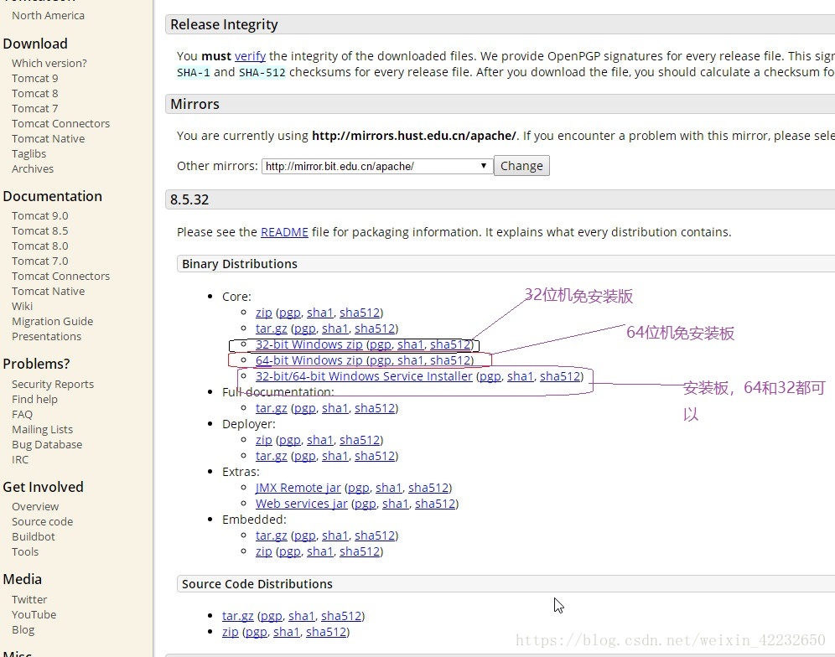Open Taglibs download page

point(29,154)
